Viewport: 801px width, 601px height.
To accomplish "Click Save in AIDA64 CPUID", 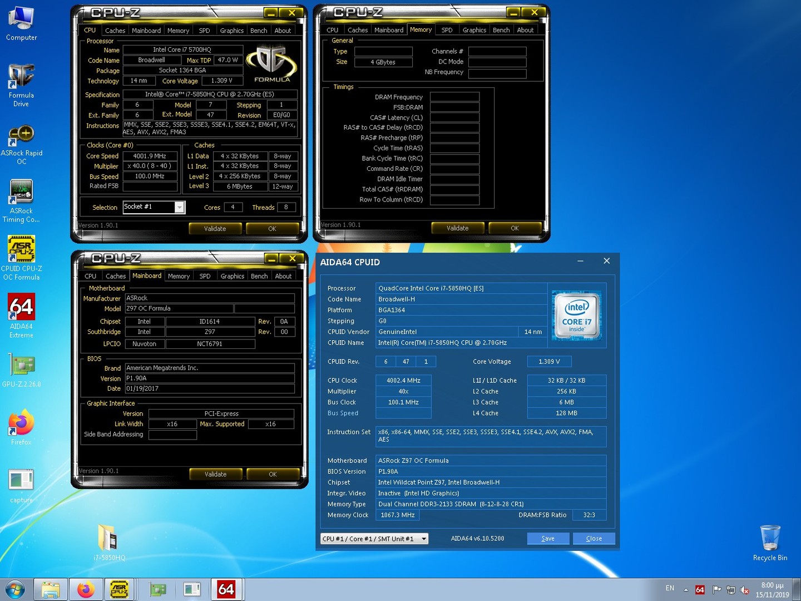I will coord(548,539).
